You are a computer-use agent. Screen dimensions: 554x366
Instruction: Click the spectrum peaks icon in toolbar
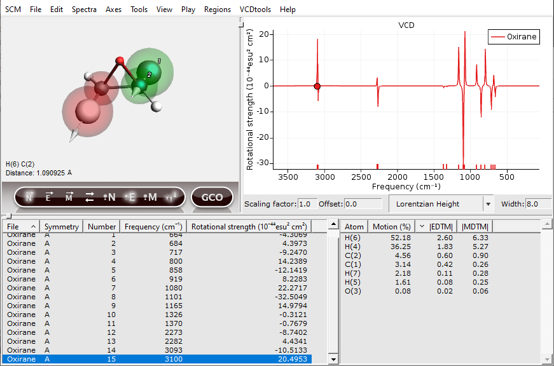170,198
